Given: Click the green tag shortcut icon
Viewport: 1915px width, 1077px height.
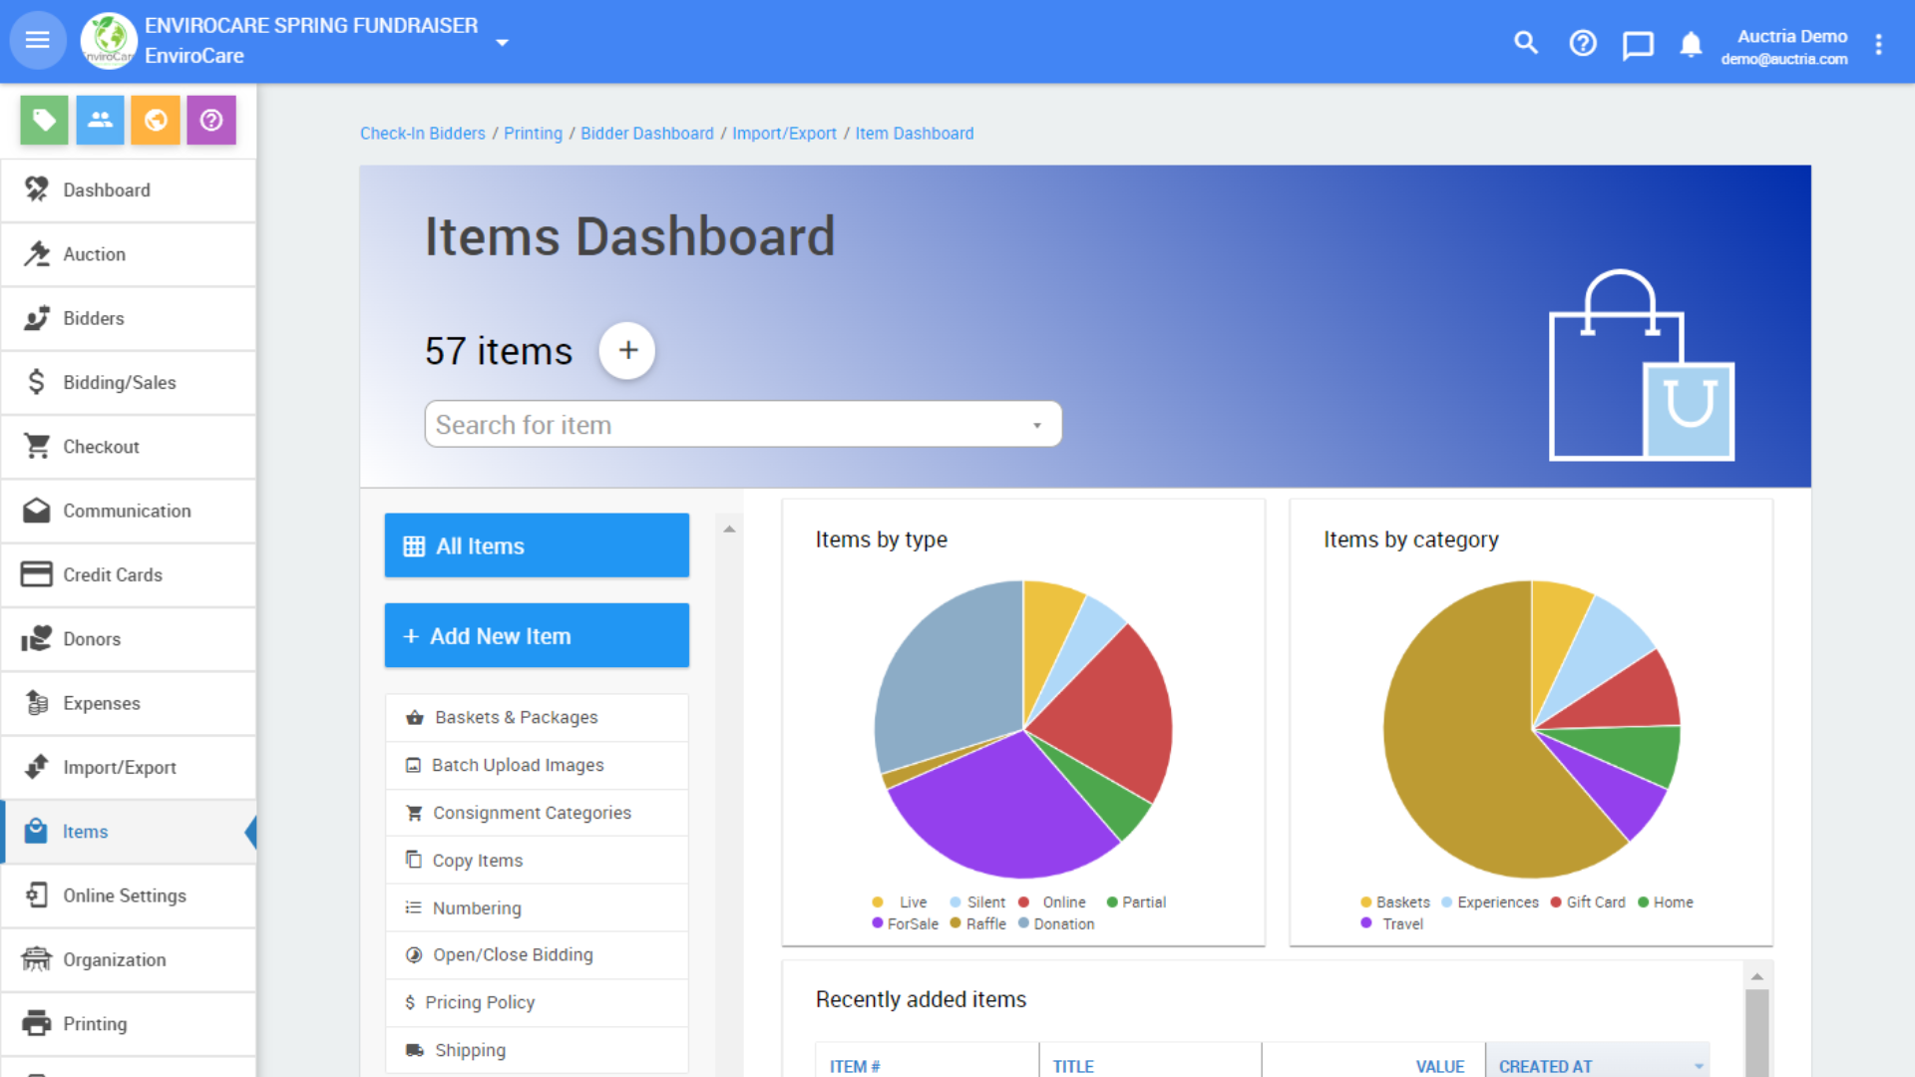Looking at the screenshot, I should [x=44, y=121].
